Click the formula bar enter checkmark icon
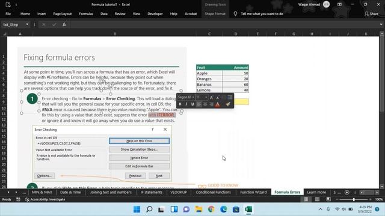The width and height of the screenshot is (385, 216). coord(54,25)
